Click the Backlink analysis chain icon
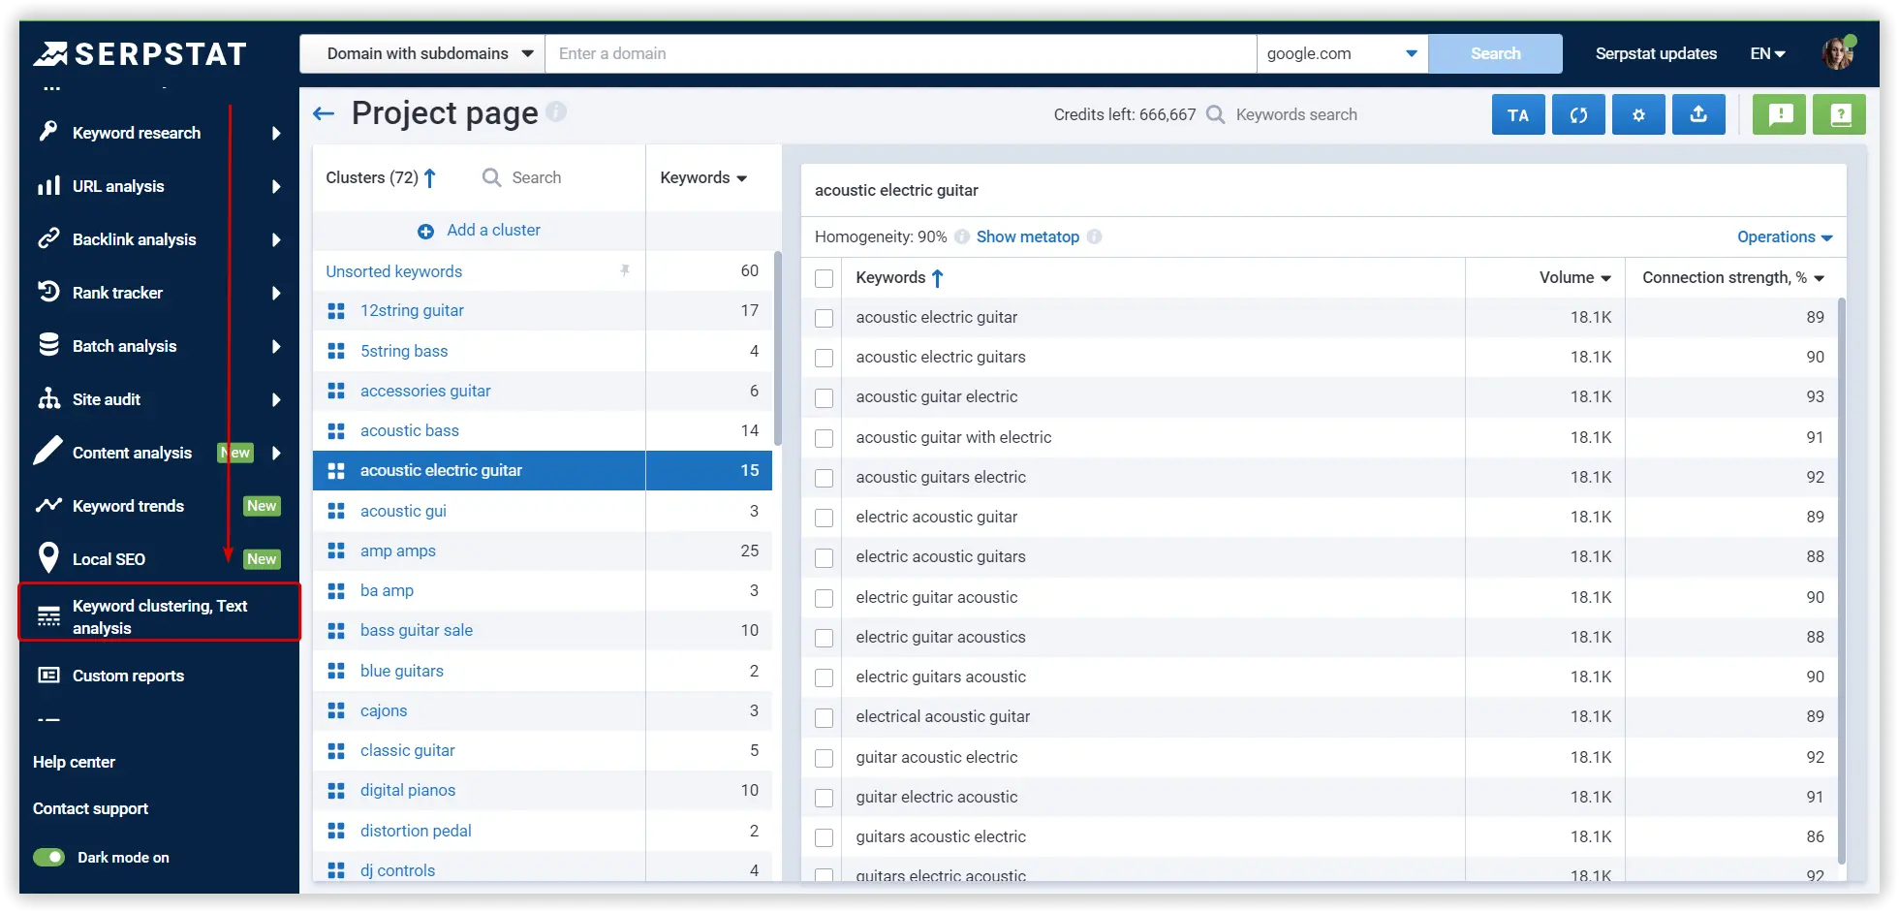The height and width of the screenshot is (913, 1899). click(48, 238)
